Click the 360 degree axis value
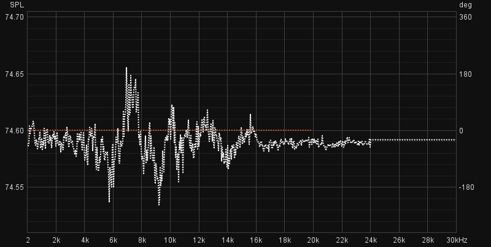 click(465, 17)
